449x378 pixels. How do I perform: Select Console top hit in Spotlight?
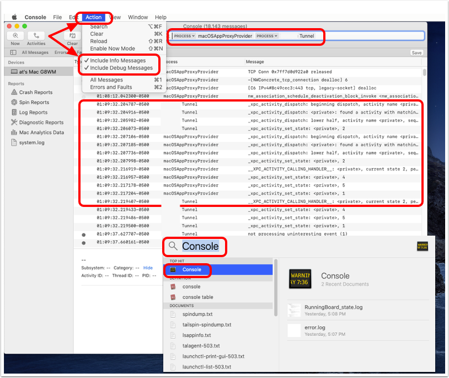point(191,270)
